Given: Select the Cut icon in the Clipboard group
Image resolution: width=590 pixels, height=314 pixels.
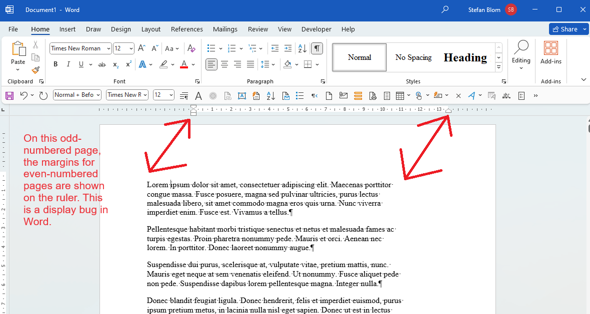Looking at the screenshot, I should [x=35, y=44].
